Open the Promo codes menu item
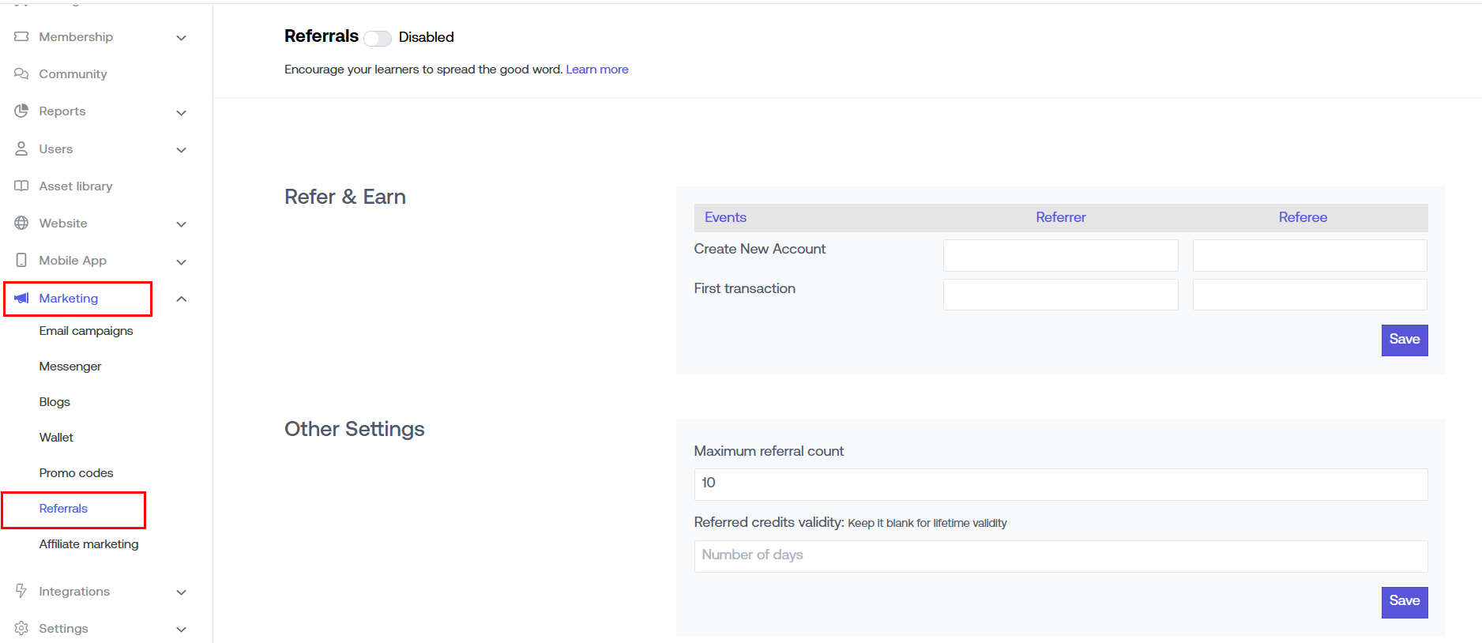This screenshot has height=643, width=1482. [76, 473]
